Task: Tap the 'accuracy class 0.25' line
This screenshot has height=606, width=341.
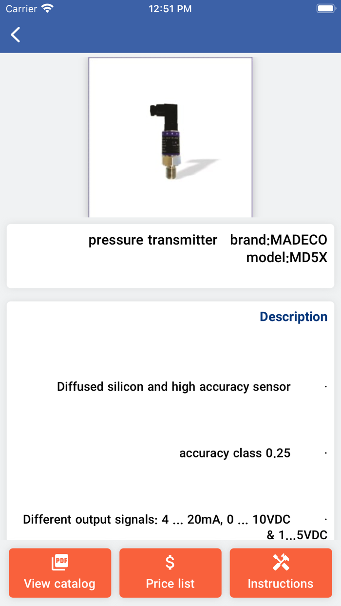Action: click(x=235, y=453)
